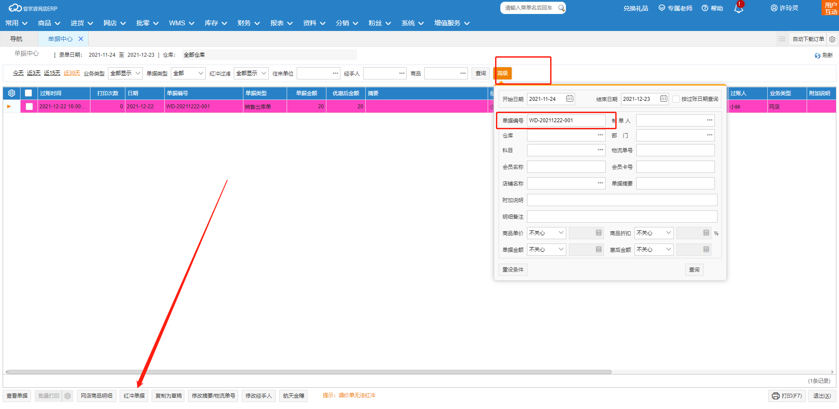
Task: Expand the 商品单价 condition dropdown
Action: pos(547,233)
